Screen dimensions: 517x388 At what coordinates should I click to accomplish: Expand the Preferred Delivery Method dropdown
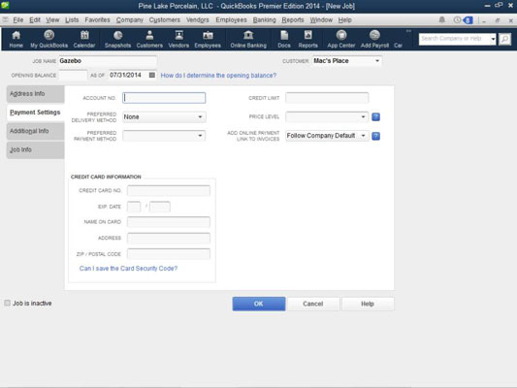(164, 117)
